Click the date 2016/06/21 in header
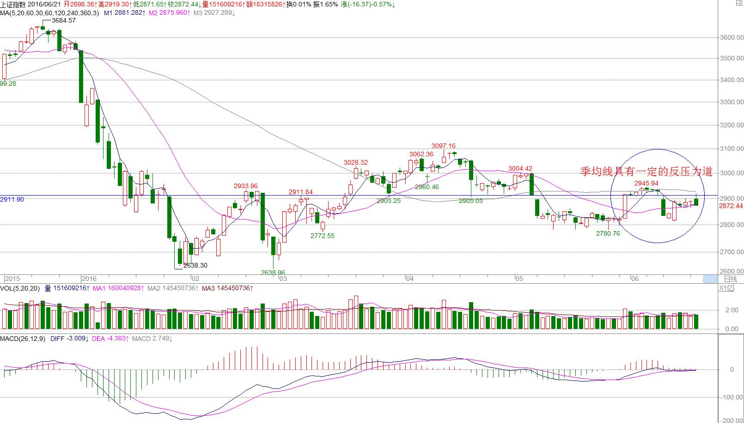Image resolution: width=744 pixels, height=423 pixels. tap(45, 5)
